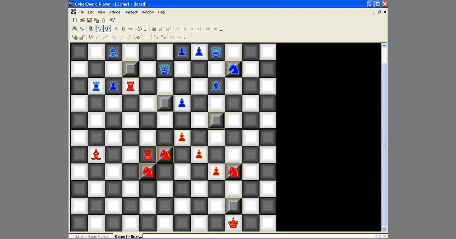Save the current game
This screenshot has height=239, width=456.
click(90, 20)
